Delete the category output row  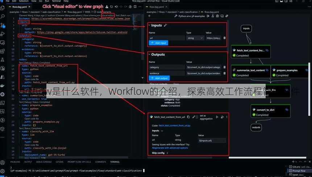[224, 67]
